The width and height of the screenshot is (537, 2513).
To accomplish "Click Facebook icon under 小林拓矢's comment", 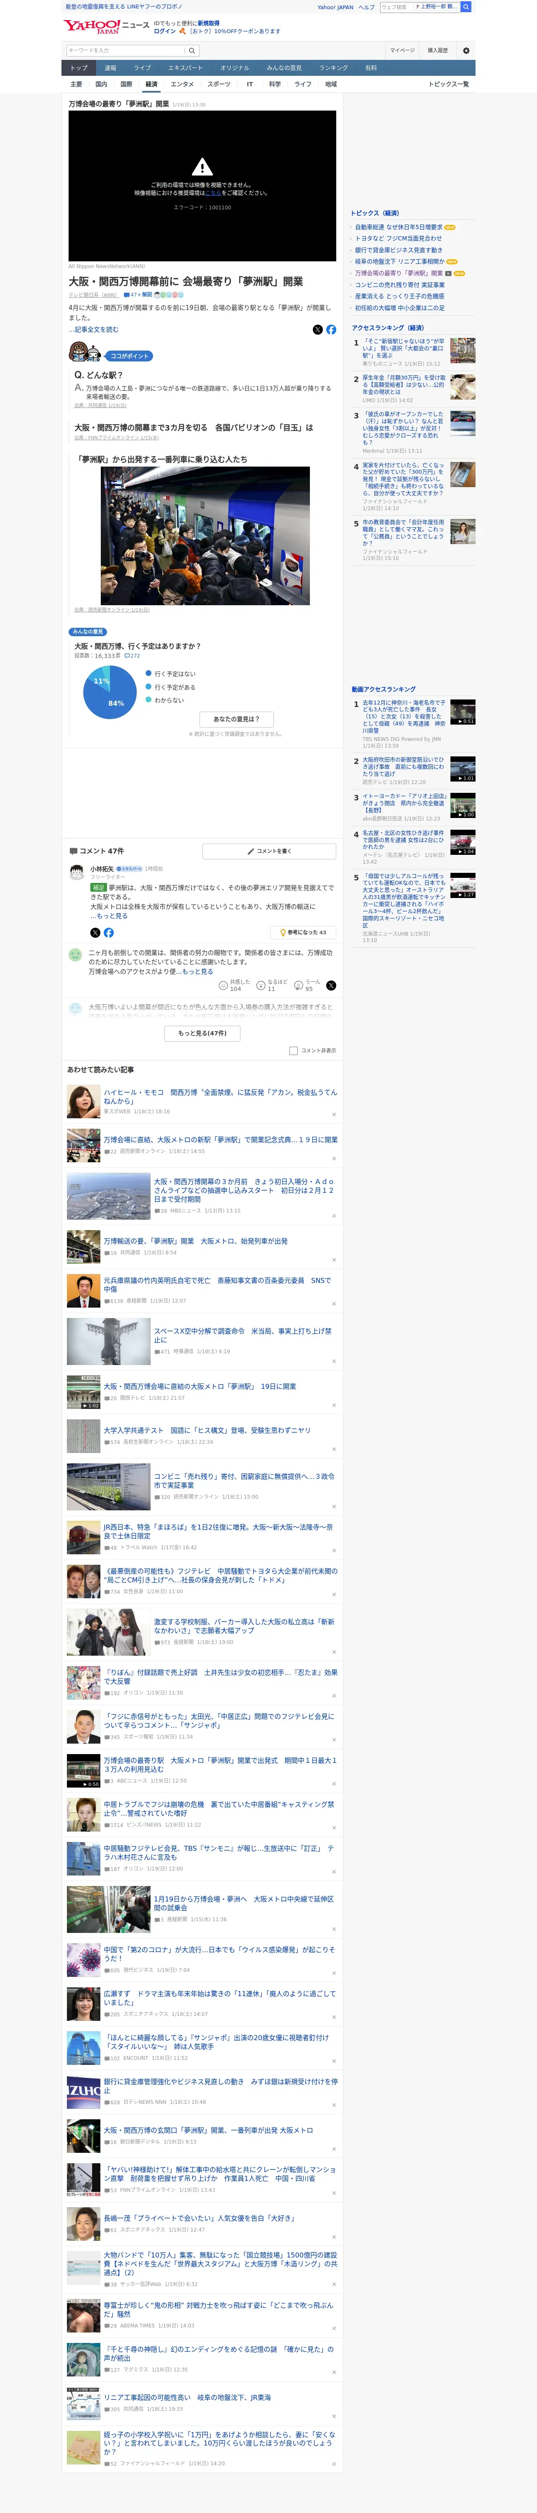I will pos(108,933).
